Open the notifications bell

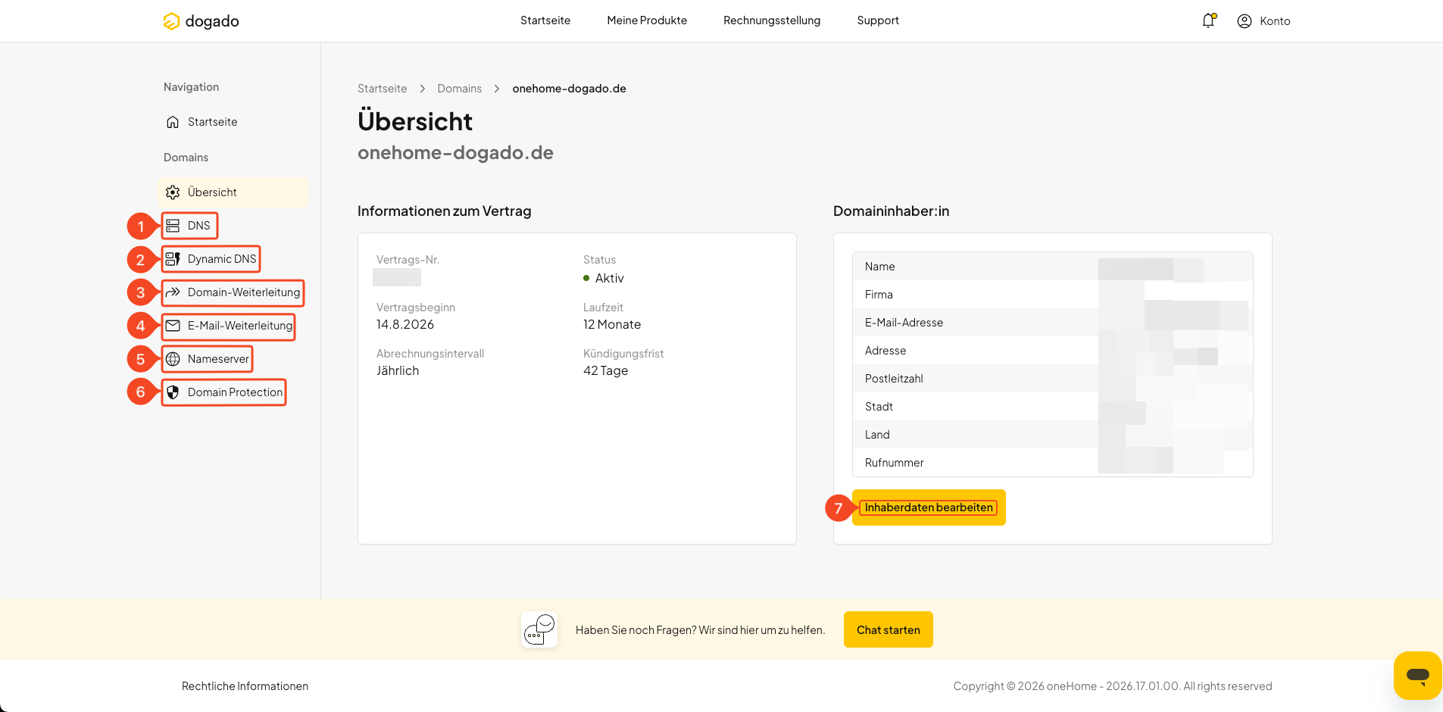click(1209, 20)
